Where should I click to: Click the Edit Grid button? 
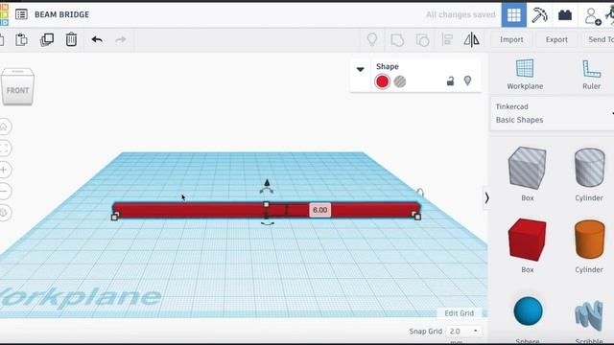(x=459, y=313)
